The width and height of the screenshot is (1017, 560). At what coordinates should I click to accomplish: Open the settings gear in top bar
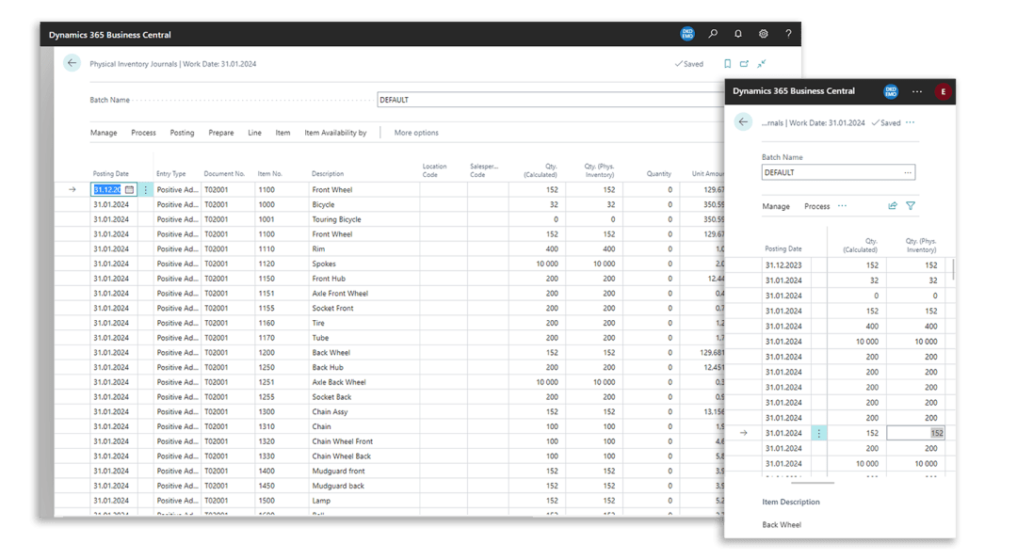tap(764, 34)
